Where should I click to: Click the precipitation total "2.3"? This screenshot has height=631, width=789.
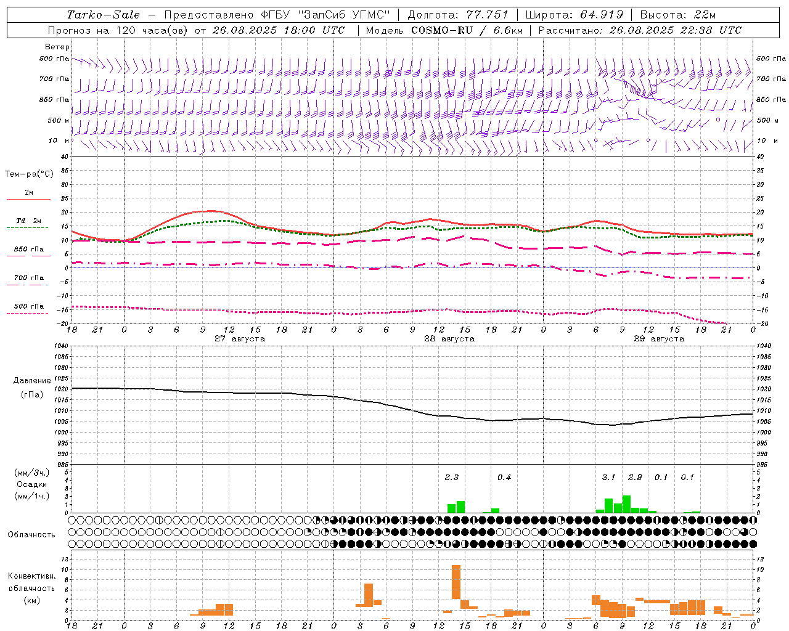coord(451,477)
